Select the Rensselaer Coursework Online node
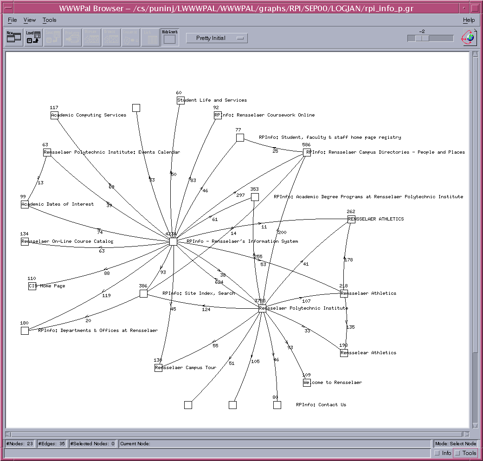This screenshot has height=461, width=483. [218, 115]
